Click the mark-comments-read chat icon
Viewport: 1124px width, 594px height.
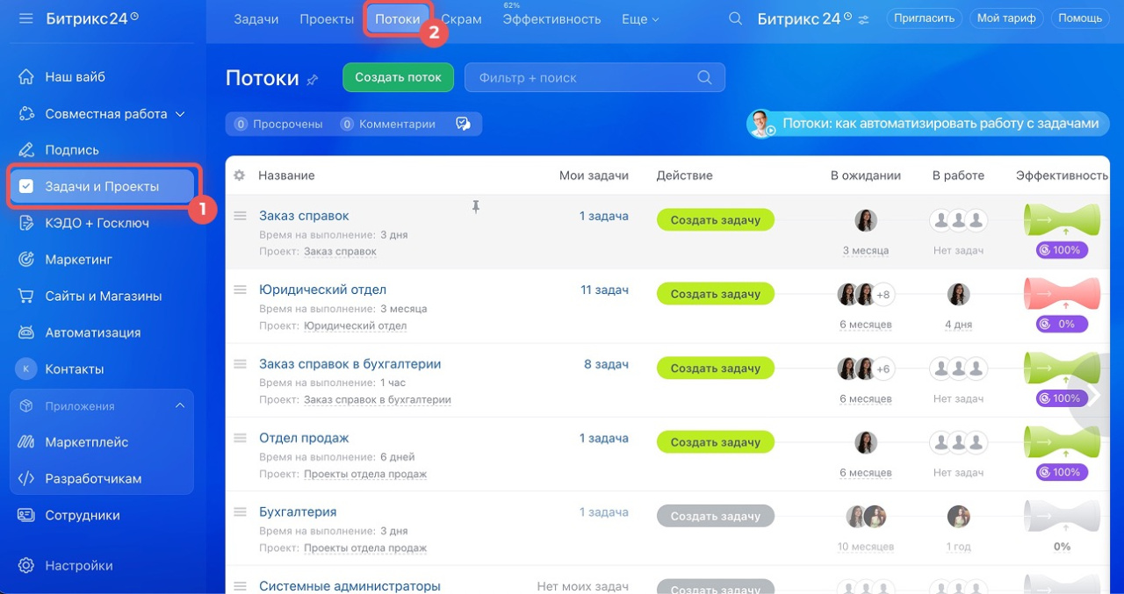click(x=463, y=125)
